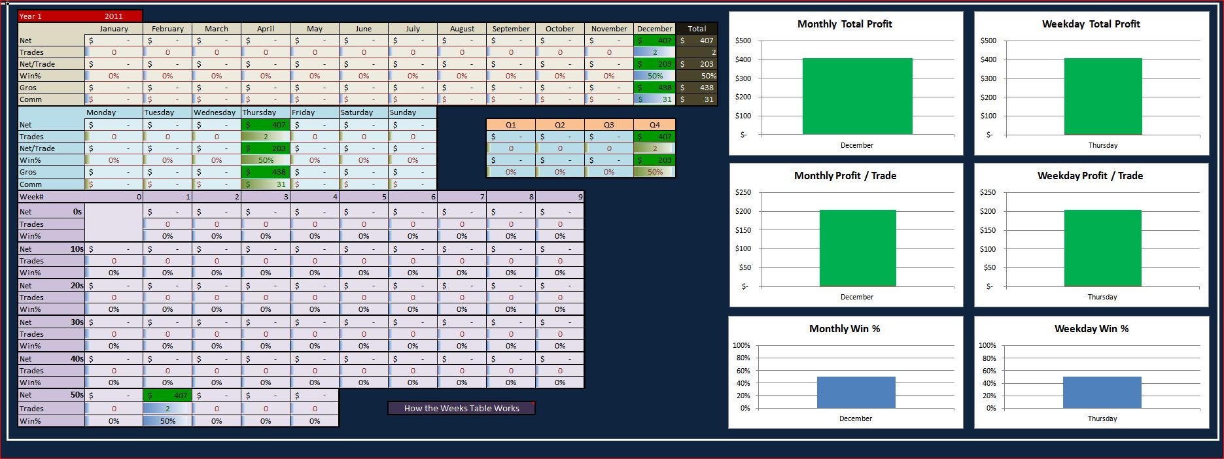Click the 'How the Weeks Table Works' button

461,408
